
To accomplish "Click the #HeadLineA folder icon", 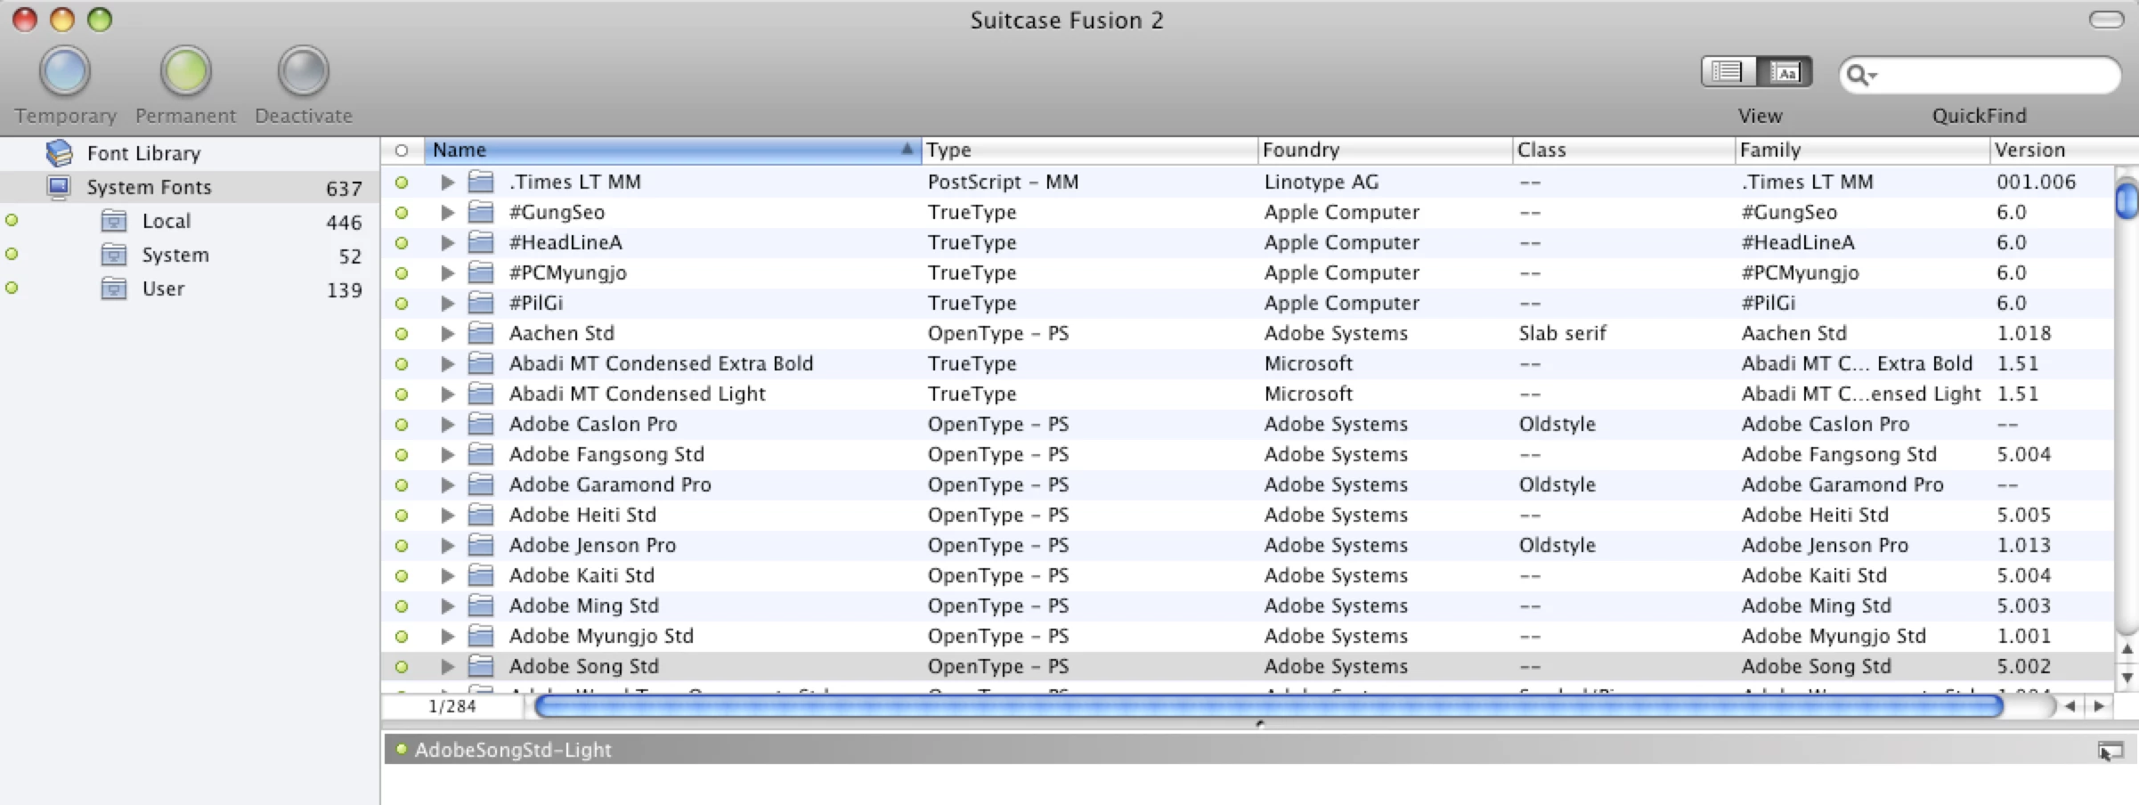I will pos(481,242).
